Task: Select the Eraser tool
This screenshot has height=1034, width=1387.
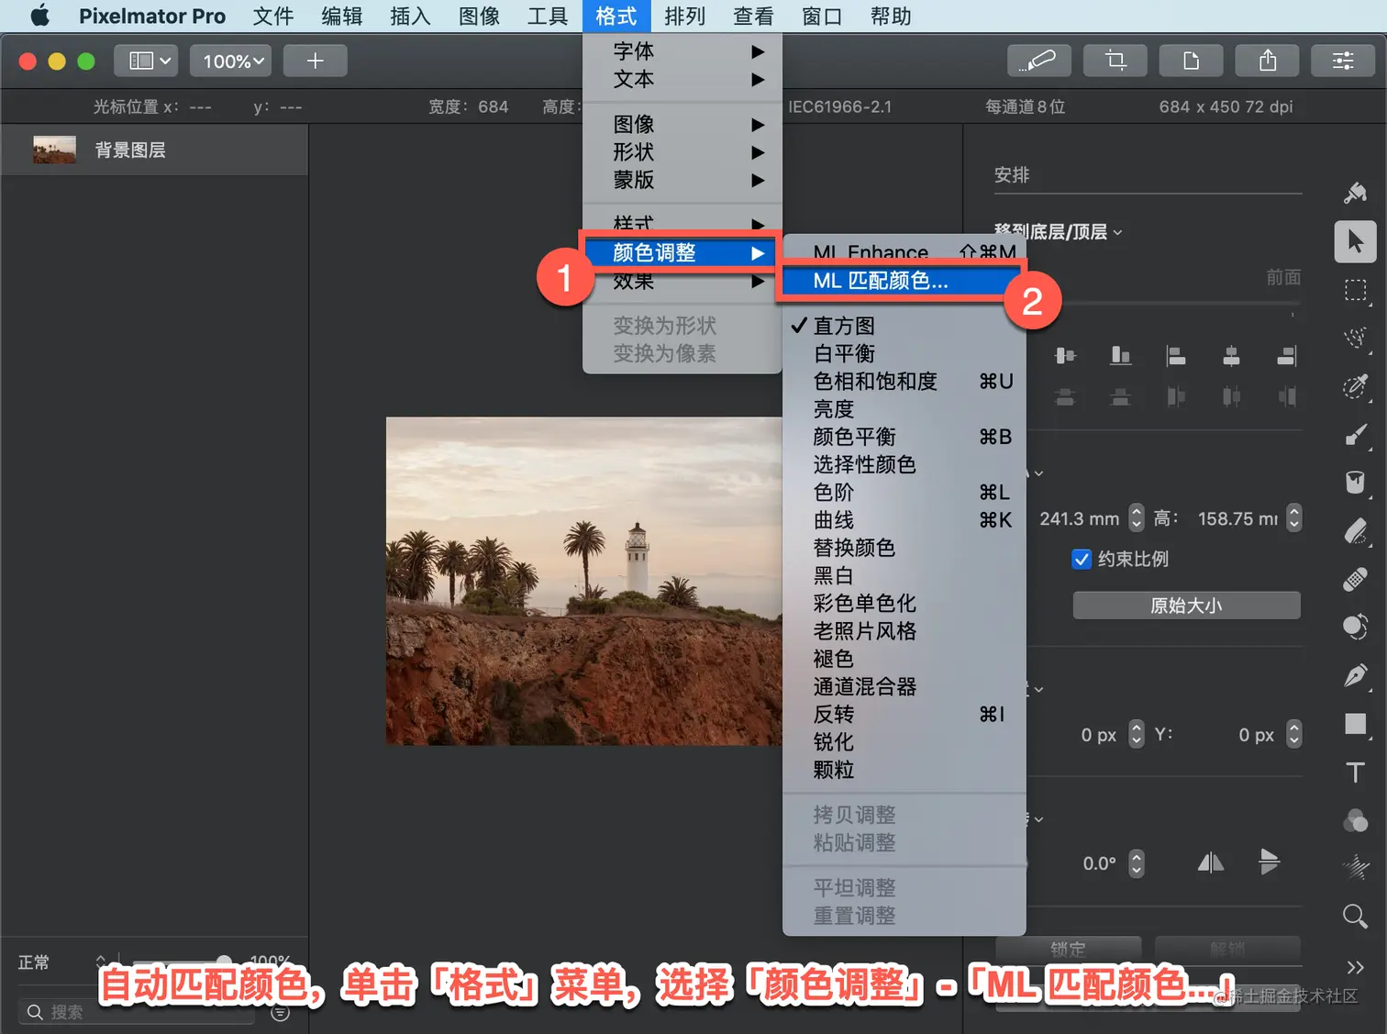Action: 1355,531
